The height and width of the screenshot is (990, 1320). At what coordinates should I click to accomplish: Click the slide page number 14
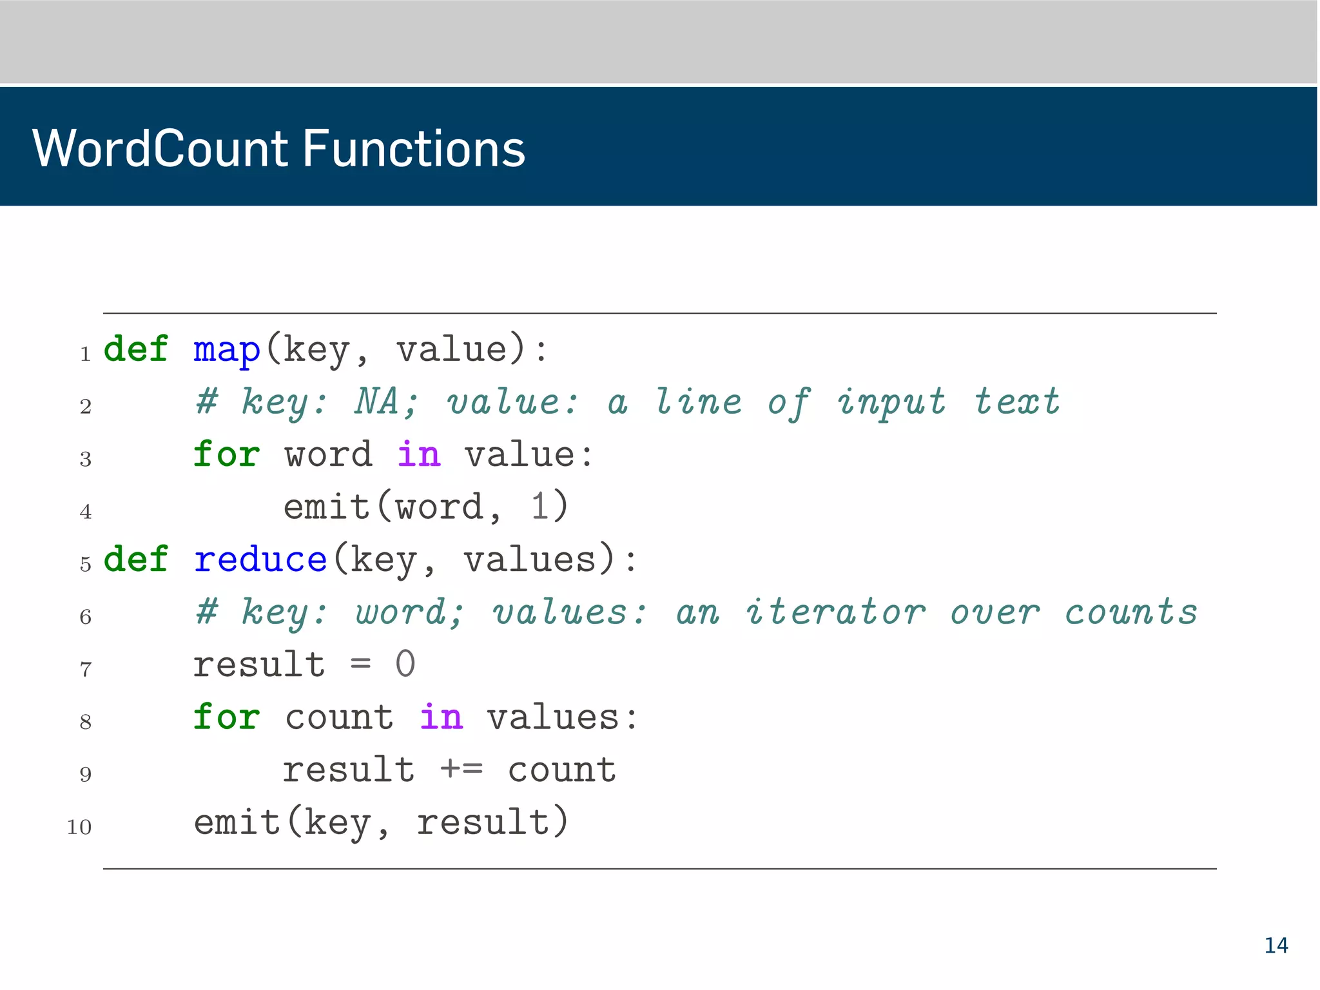1276,946
